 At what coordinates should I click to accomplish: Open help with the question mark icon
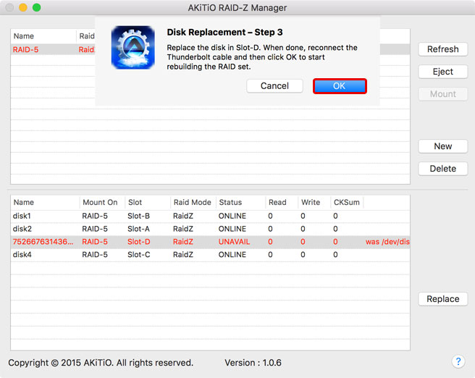[458, 361]
